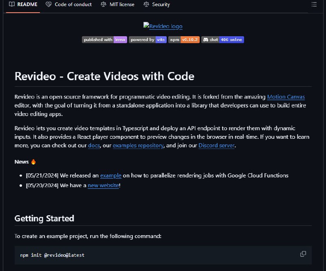Open the new website link
326x271 pixels.
click(104, 185)
